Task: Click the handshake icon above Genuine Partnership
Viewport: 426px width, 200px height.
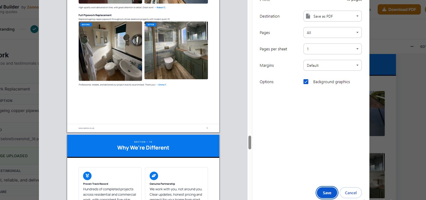Action: pos(154,176)
